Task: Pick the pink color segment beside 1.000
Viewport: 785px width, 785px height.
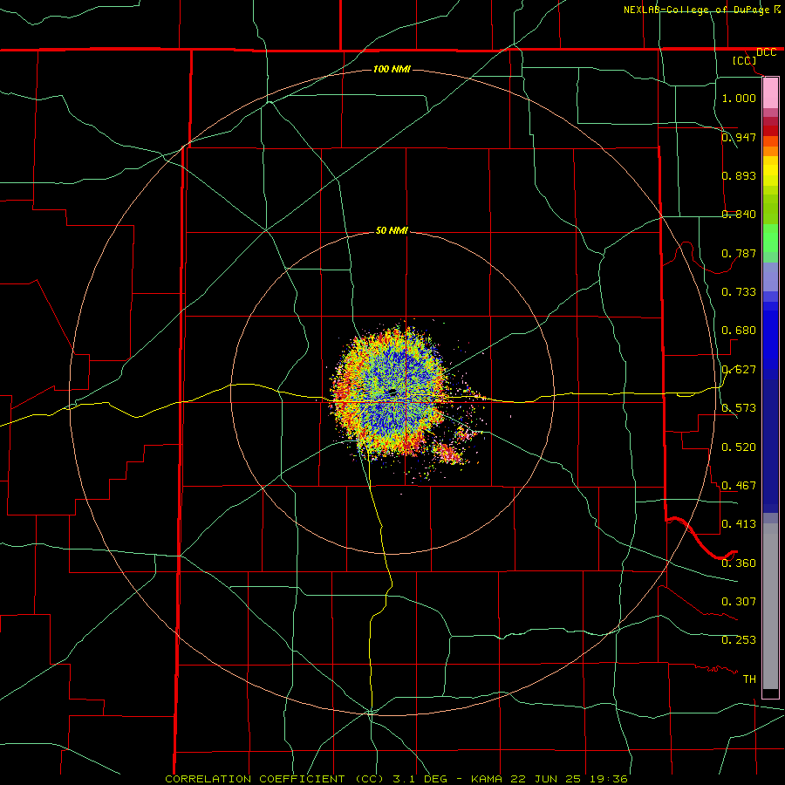Action: click(x=770, y=93)
